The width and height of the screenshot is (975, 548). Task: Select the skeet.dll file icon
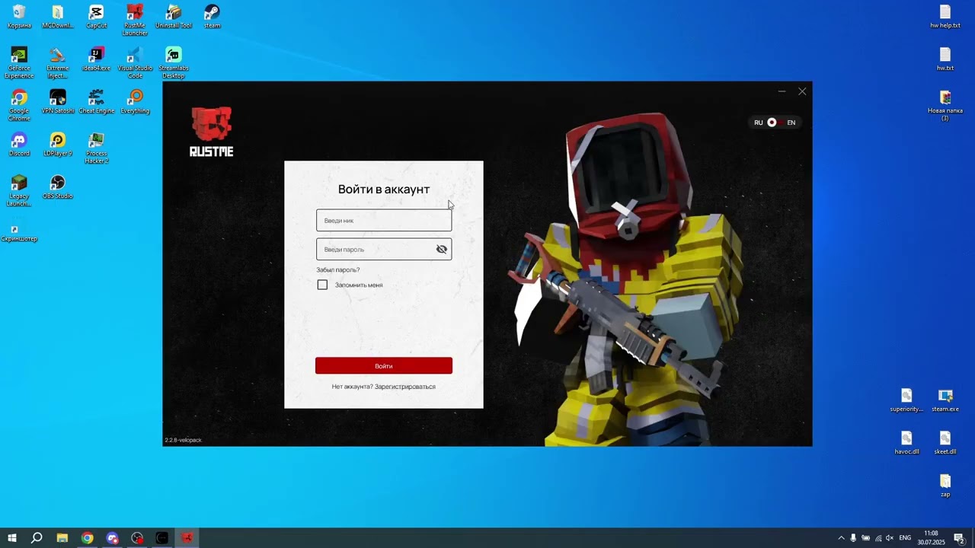point(945,443)
